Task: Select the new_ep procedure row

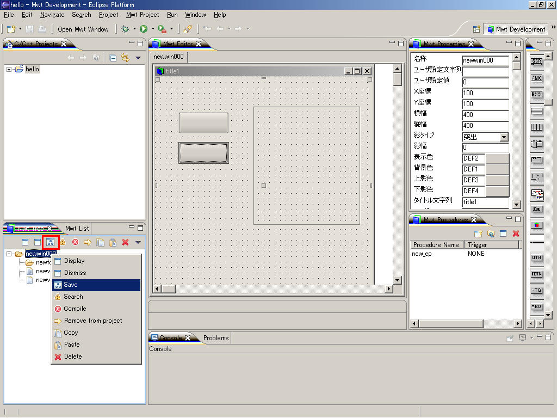Action: tap(466, 254)
